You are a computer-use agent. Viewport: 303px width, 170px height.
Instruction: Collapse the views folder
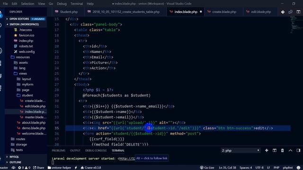(x=23, y=74)
